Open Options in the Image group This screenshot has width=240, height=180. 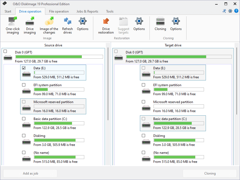[x=83, y=24]
